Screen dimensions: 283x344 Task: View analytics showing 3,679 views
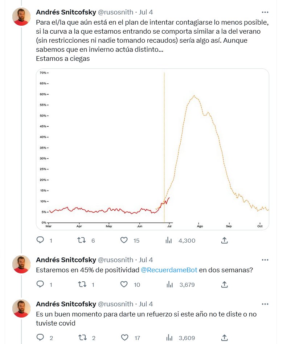169,285
